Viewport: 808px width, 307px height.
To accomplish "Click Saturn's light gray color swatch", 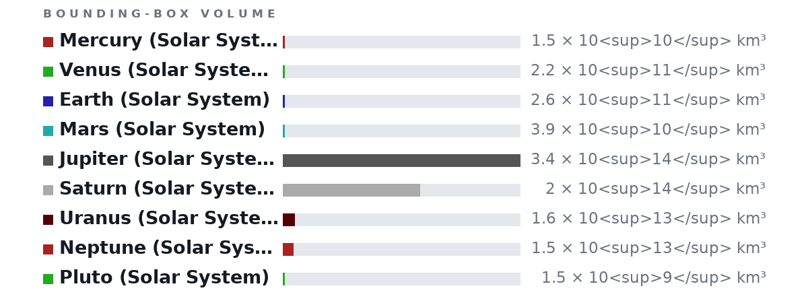I will (x=48, y=190).
